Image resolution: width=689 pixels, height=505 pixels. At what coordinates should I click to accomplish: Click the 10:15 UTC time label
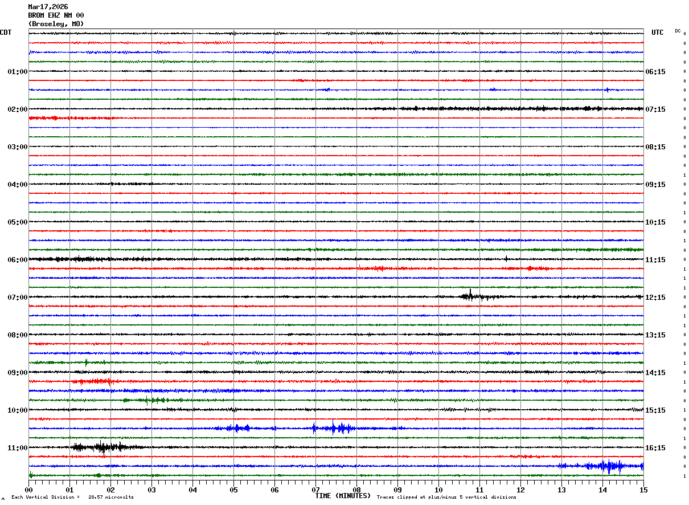coord(655,222)
